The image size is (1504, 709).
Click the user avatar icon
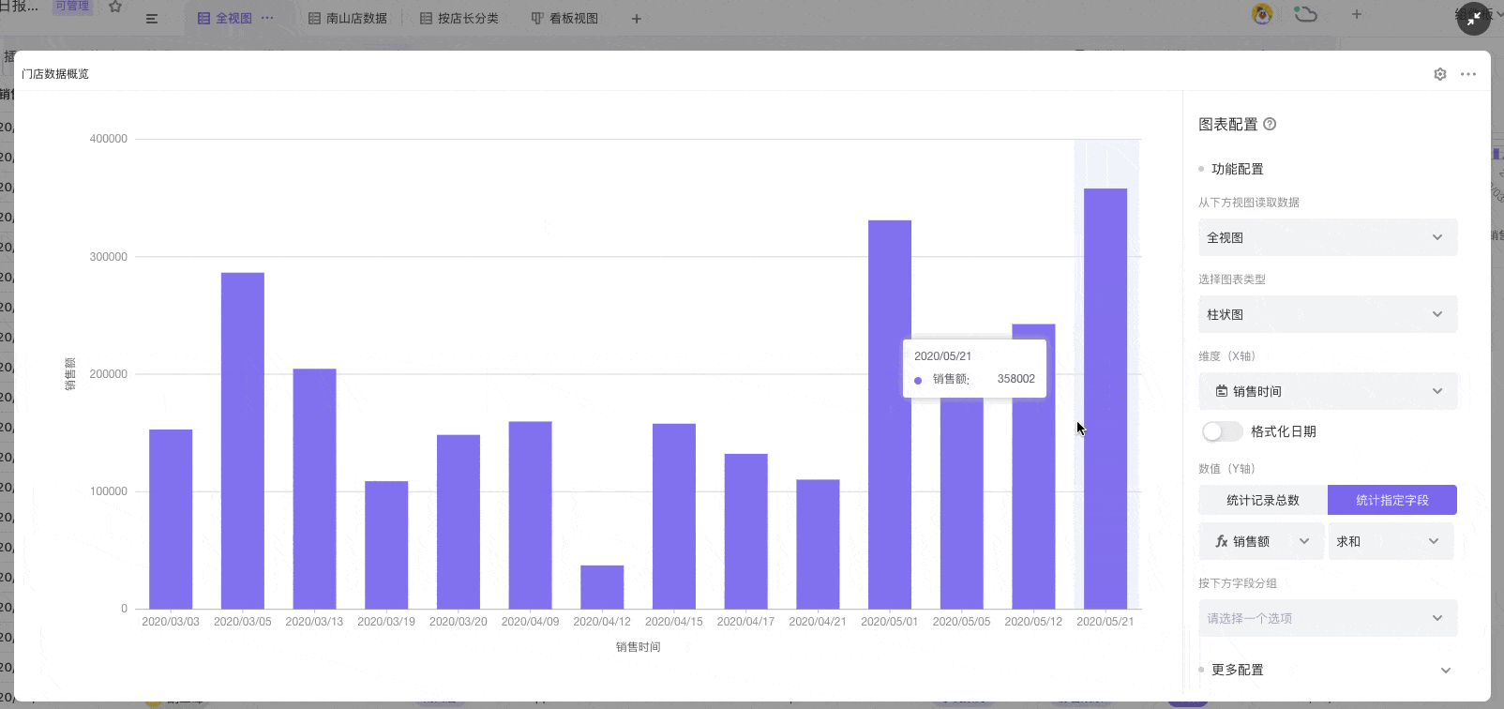pyautogui.click(x=1262, y=14)
